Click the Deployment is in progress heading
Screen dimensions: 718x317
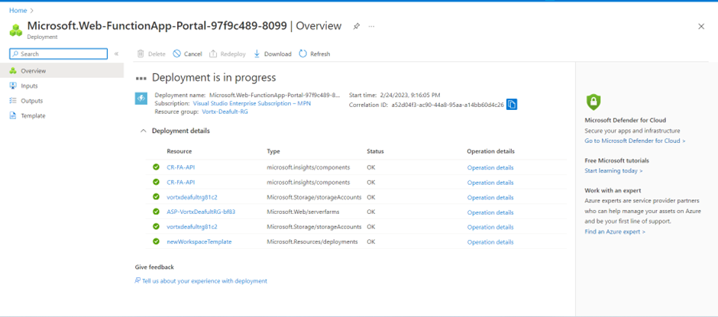coord(214,78)
